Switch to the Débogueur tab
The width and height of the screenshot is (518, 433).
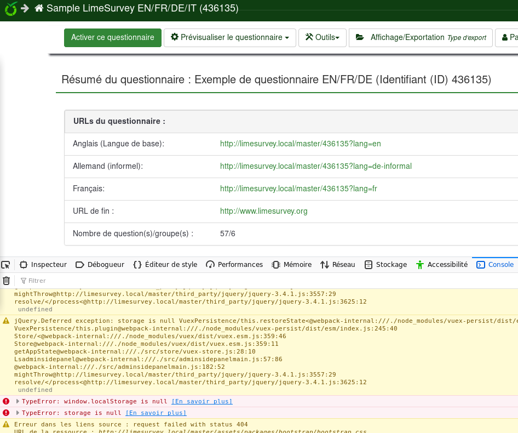(x=100, y=265)
